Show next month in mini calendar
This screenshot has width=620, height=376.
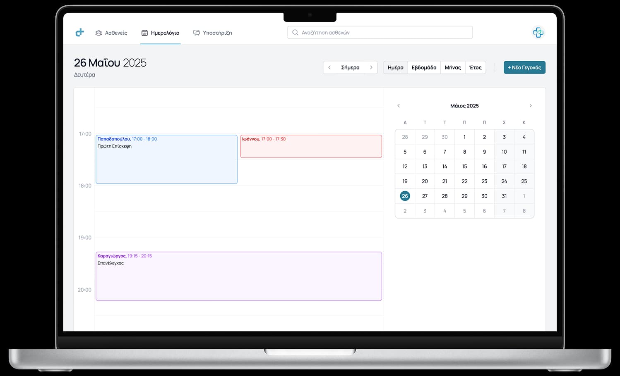tap(530, 106)
